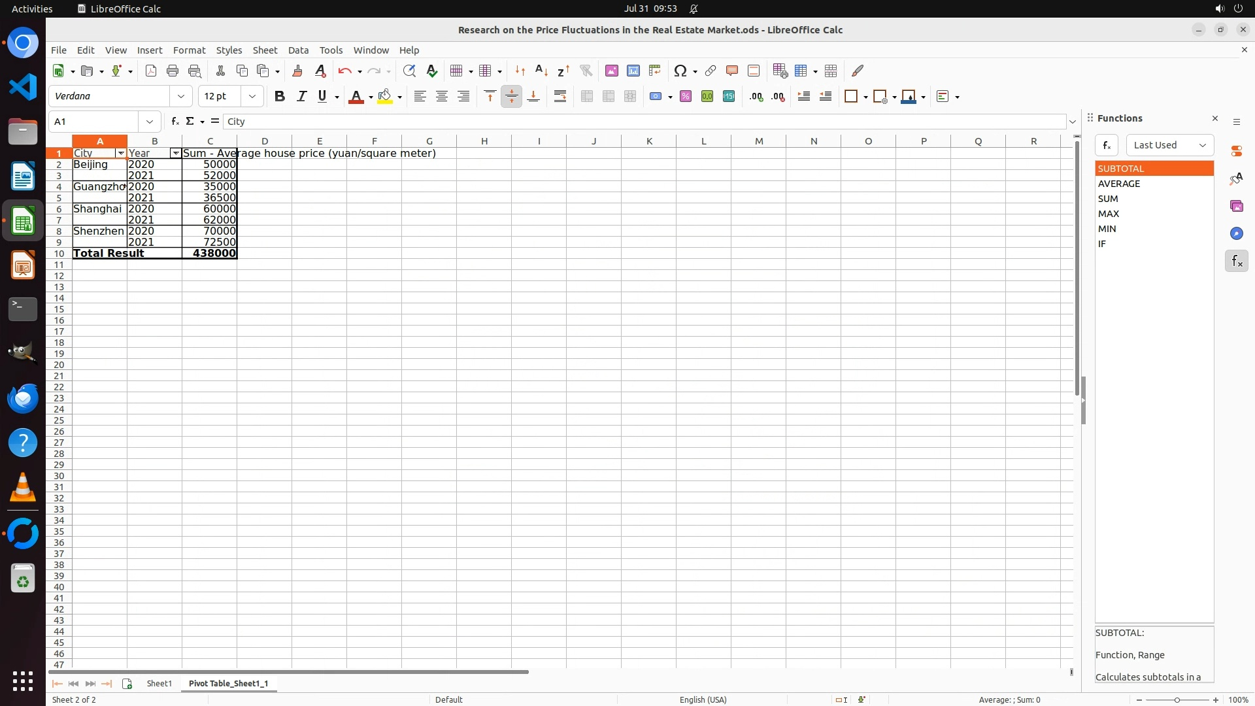Click the Insert Chart icon
Image resolution: width=1255 pixels, height=706 pixels.
(633, 71)
